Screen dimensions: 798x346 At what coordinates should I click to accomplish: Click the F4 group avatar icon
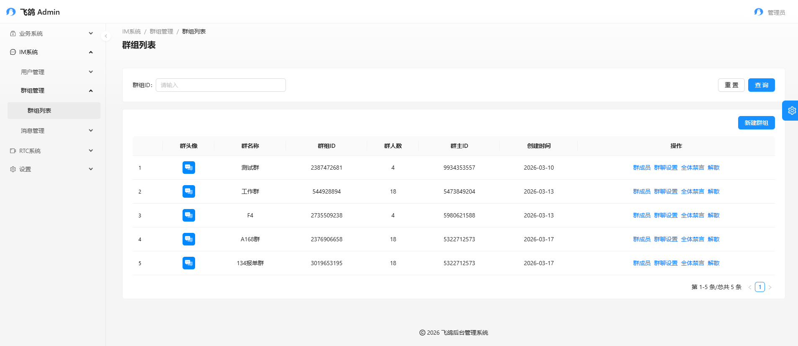coord(189,215)
